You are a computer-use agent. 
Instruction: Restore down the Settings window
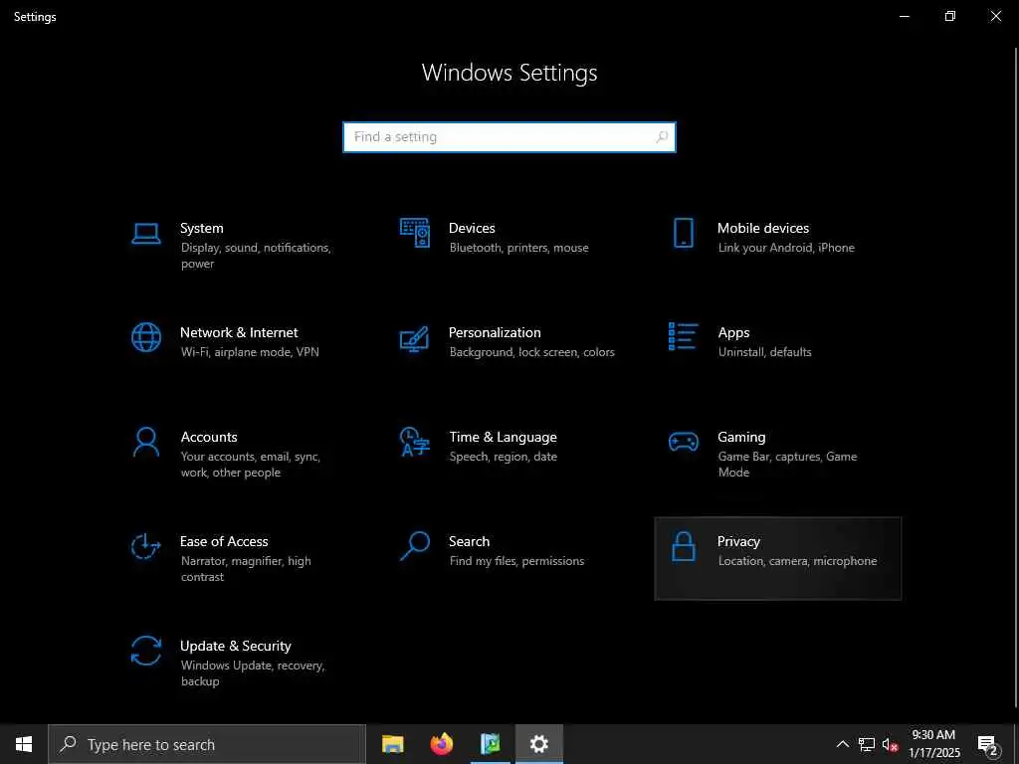(x=950, y=16)
